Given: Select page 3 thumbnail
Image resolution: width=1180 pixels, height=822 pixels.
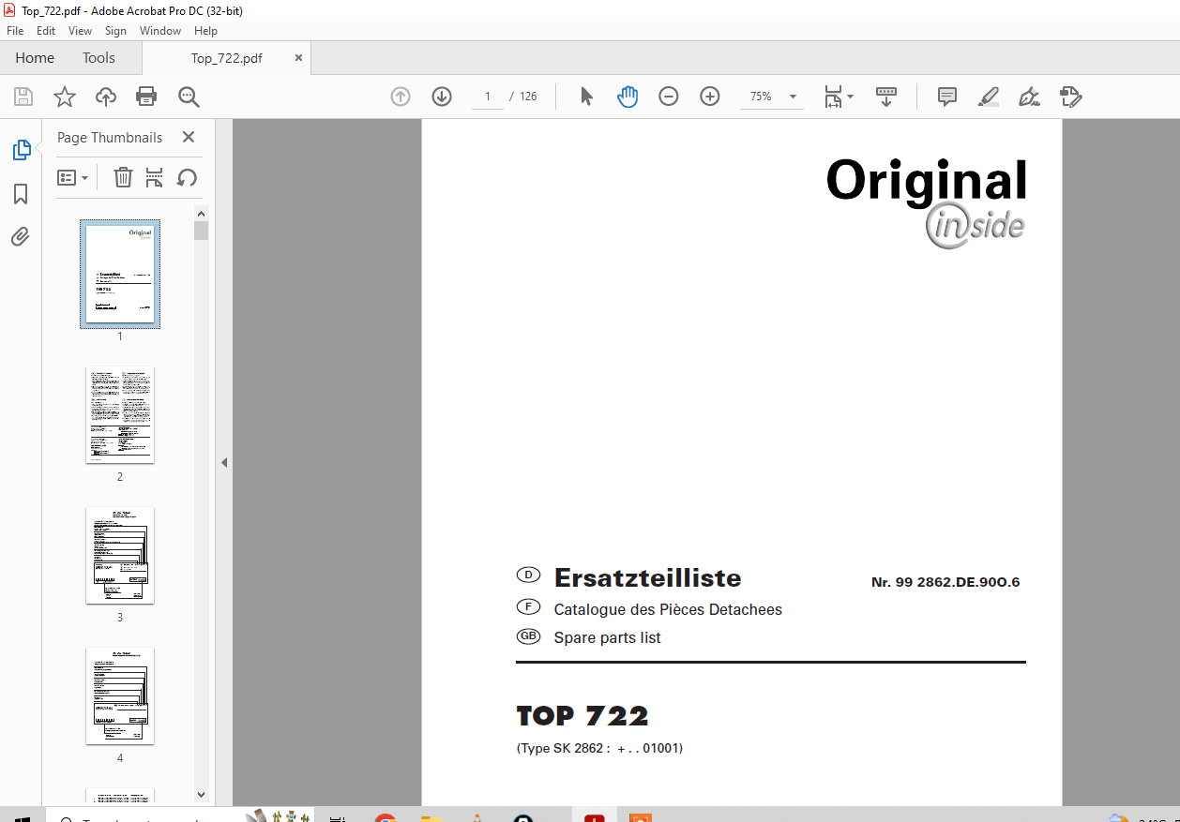Looking at the screenshot, I should [120, 555].
